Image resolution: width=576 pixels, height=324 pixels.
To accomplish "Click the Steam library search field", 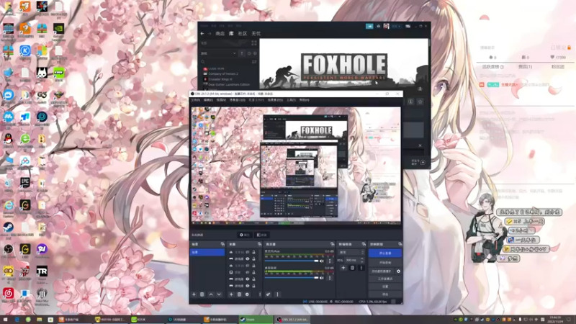I will (x=225, y=62).
